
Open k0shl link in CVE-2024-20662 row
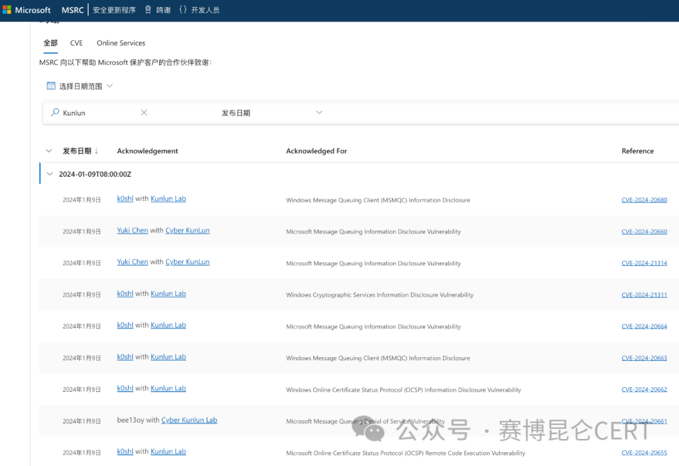click(125, 389)
